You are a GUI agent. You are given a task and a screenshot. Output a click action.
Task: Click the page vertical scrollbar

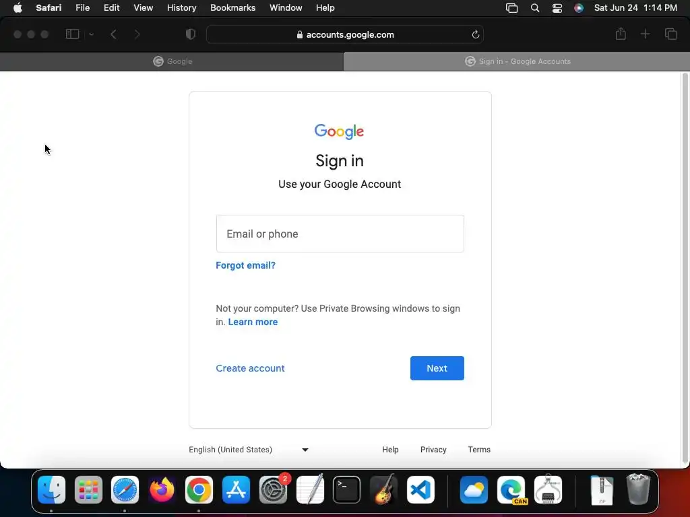tap(685, 268)
